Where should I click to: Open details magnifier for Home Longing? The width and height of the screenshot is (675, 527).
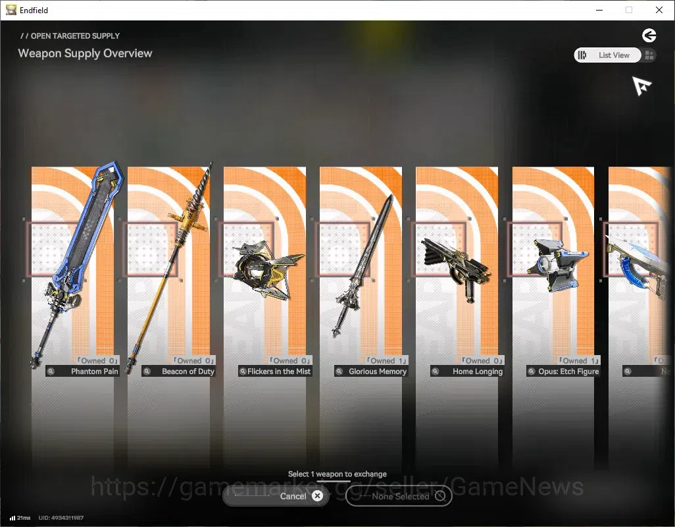[436, 372]
